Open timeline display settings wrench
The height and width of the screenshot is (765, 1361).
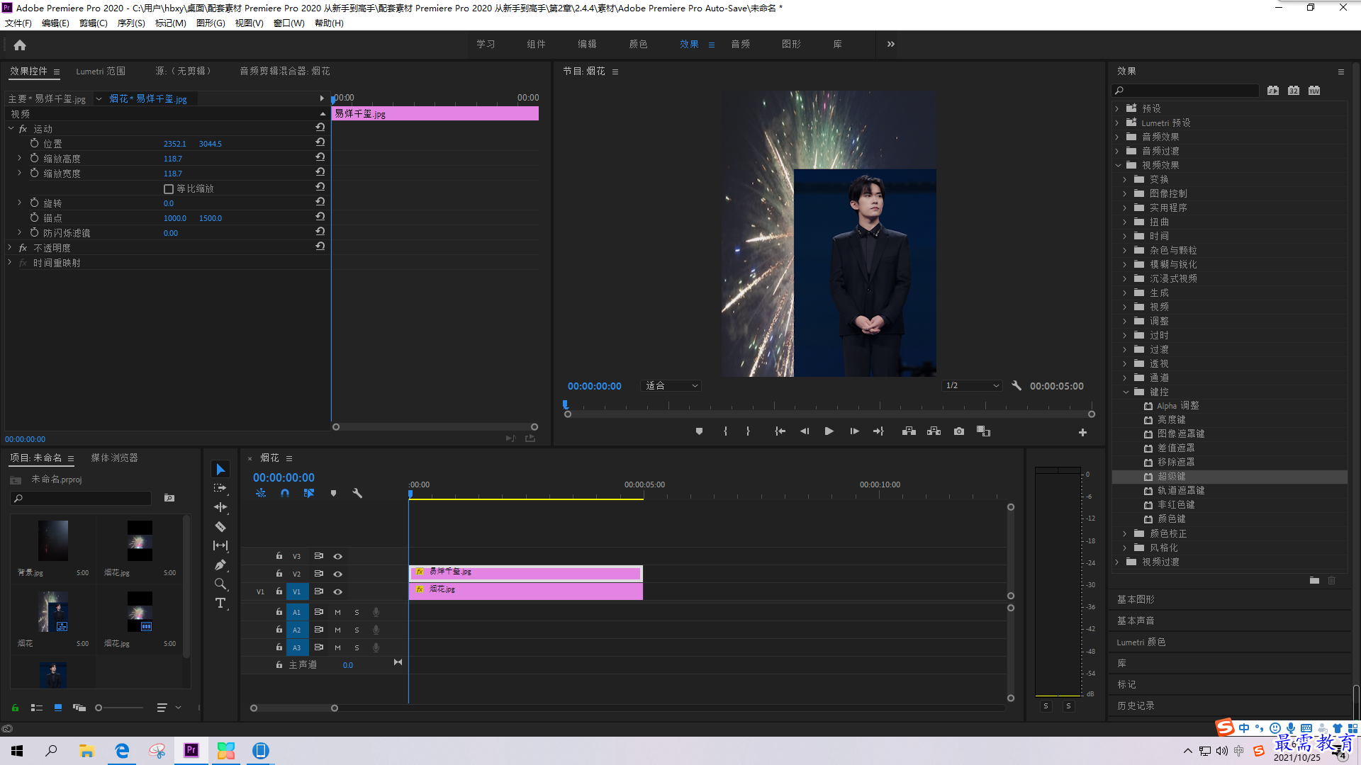tap(357, 494)
